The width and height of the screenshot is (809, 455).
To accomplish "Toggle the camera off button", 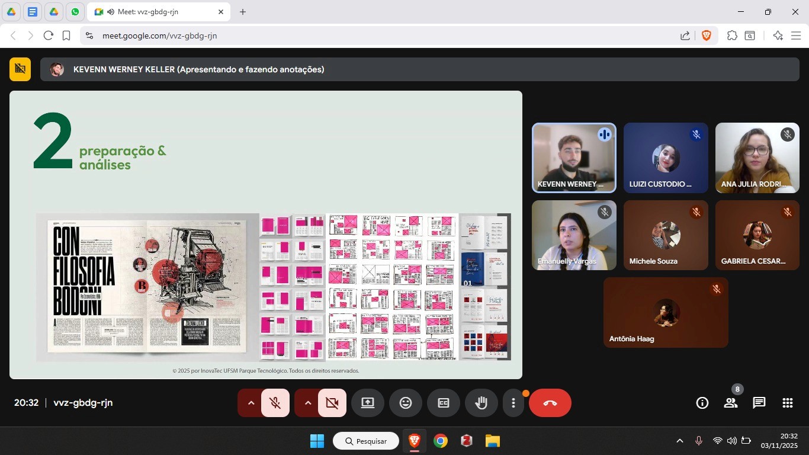I will pyautogui.click(x=332, y=403).
